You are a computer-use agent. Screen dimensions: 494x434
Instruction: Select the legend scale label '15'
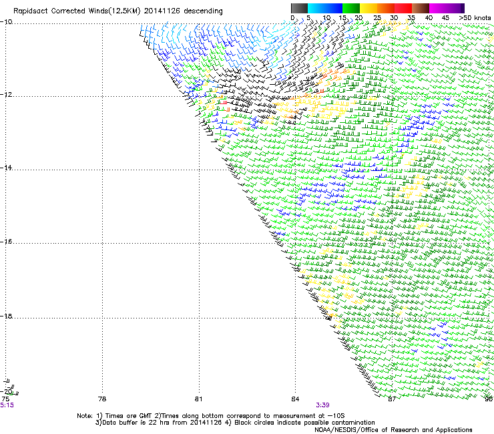point(342,18)
